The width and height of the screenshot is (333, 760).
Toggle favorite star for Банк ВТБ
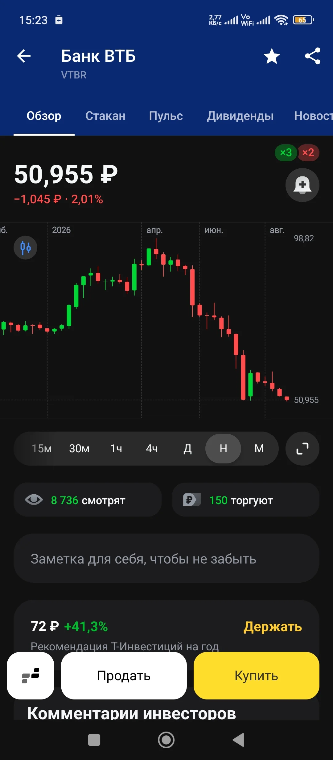[x=272, y=56]
